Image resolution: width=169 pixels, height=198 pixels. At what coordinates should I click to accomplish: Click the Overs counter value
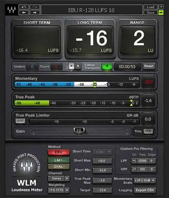[56, 67]
